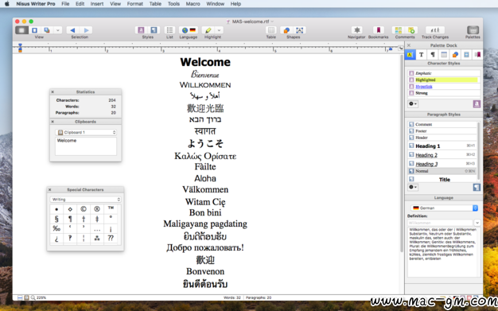Open the Bookmarks toolbar icon
This screenshot has height=311, width=498.
coord(378,30)
